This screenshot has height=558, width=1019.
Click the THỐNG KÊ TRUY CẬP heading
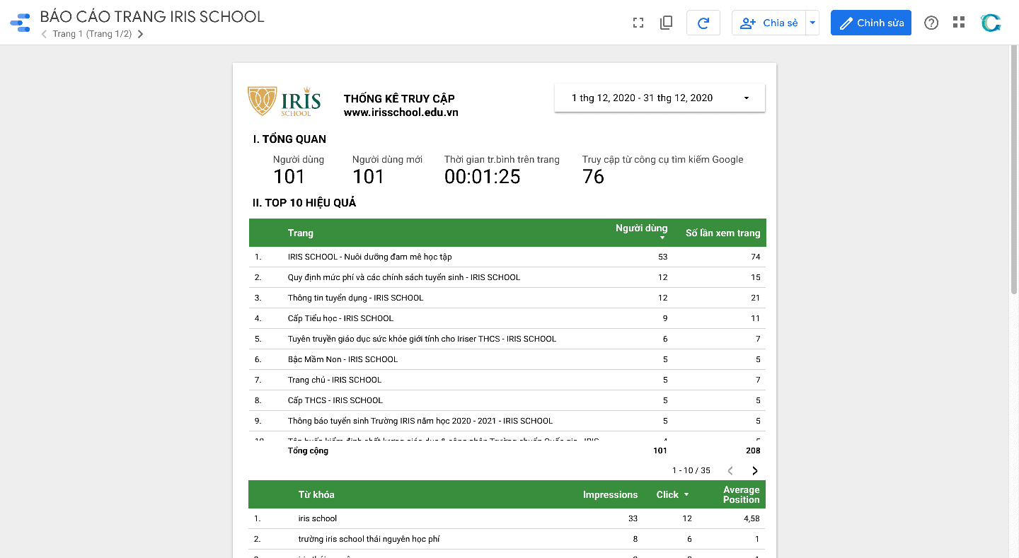tap(399, 98)
